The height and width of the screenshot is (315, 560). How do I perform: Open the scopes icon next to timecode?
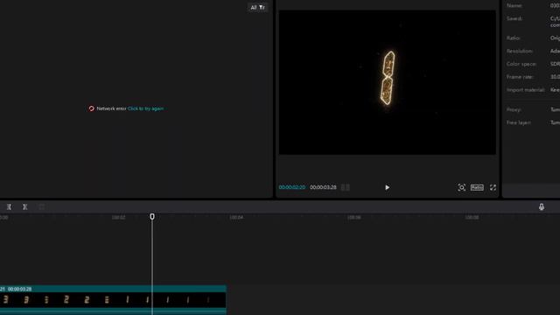[x=345, y=187]
